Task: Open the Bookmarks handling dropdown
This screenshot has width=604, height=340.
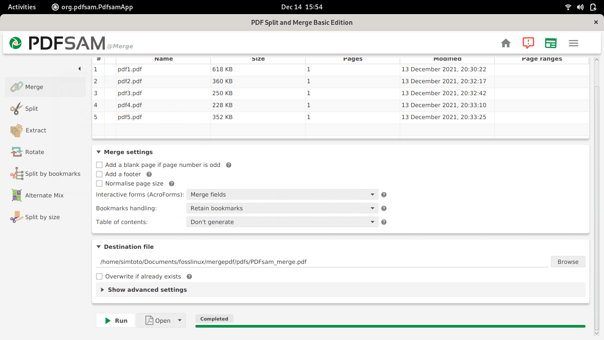Action: [x=282, y=208]
